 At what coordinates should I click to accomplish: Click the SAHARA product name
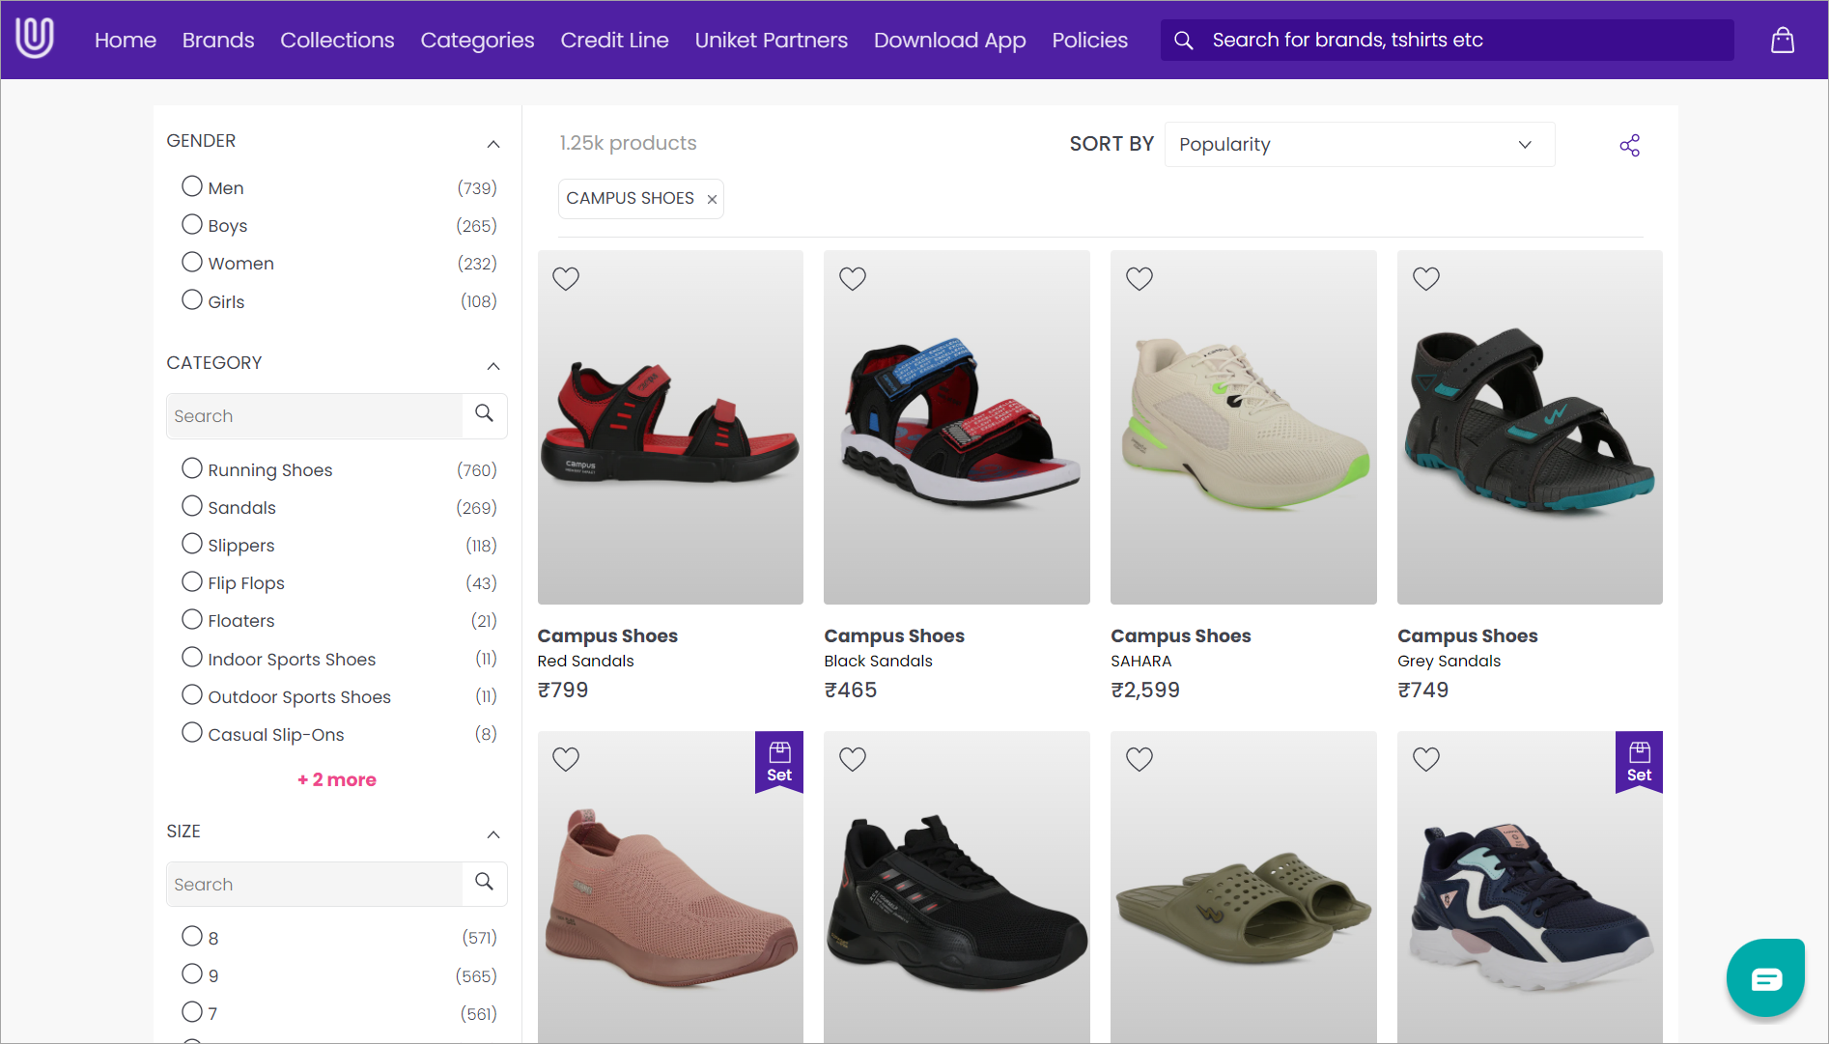tap(1140, 661)
